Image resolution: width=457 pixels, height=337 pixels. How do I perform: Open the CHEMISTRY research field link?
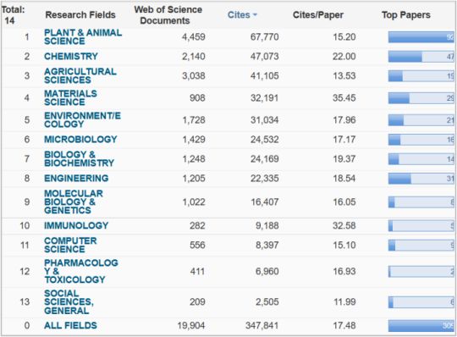(x=71, y=56)
